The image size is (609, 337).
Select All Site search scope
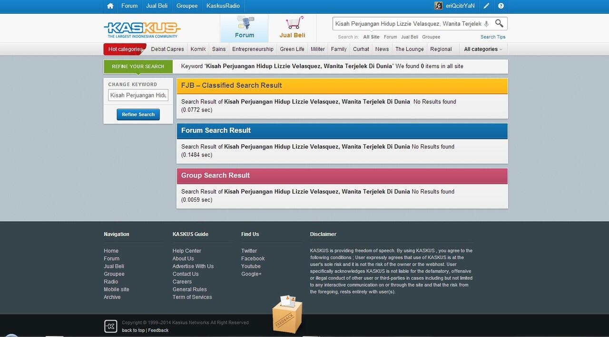(x=372, y=37)
